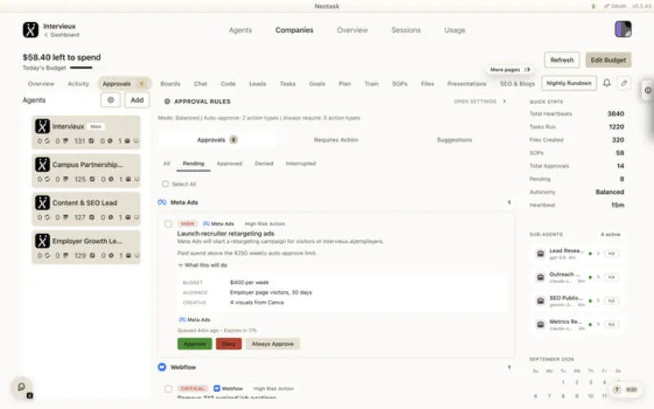Click the download icon in title bar
This screenshot has height=409, width=654.
pos(594,7)
